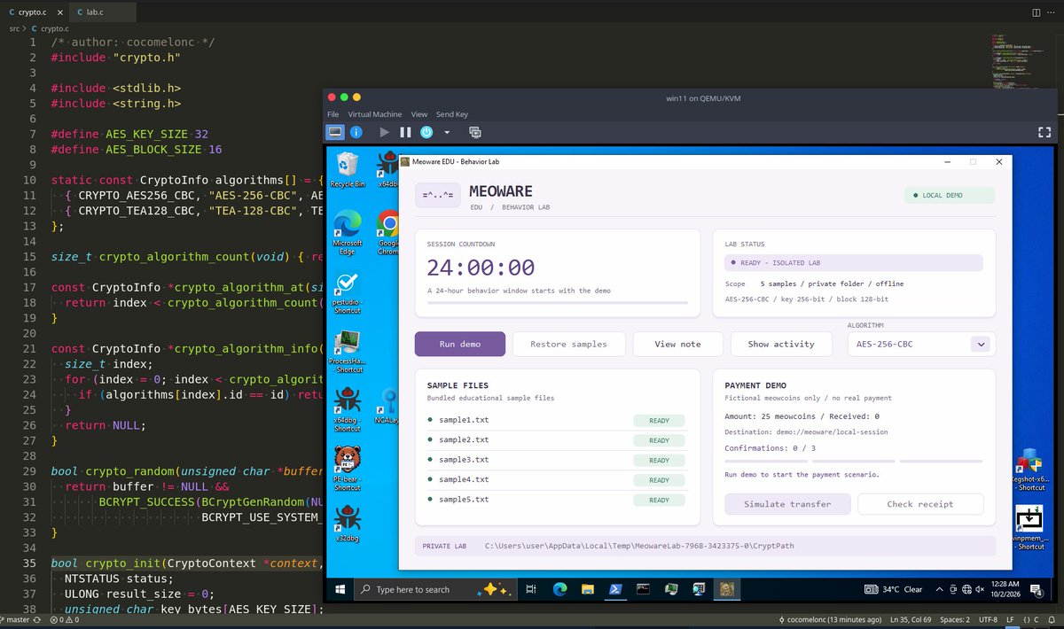Show the VM graphical console view

click(x=335, y=132)
